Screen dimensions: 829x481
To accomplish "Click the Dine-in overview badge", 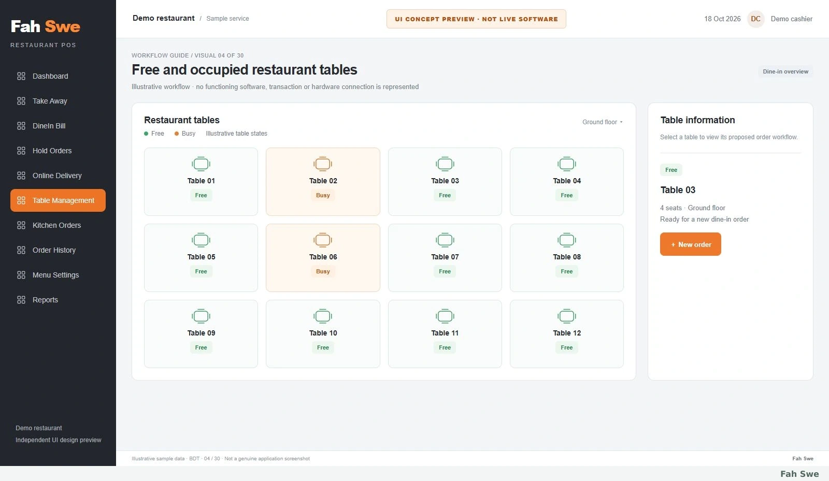I will click(x=785, y=71).
